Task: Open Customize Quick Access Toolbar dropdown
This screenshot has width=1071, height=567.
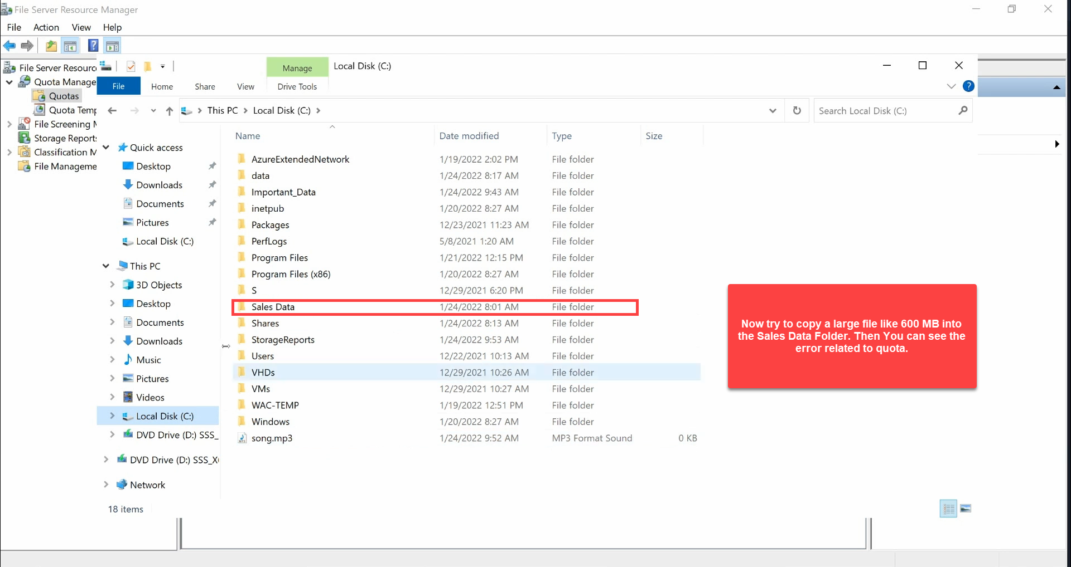Action: click(162, 66)
